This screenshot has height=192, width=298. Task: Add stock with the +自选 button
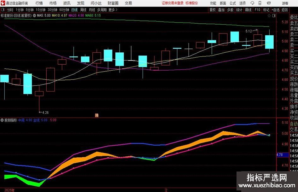point(276,10)
